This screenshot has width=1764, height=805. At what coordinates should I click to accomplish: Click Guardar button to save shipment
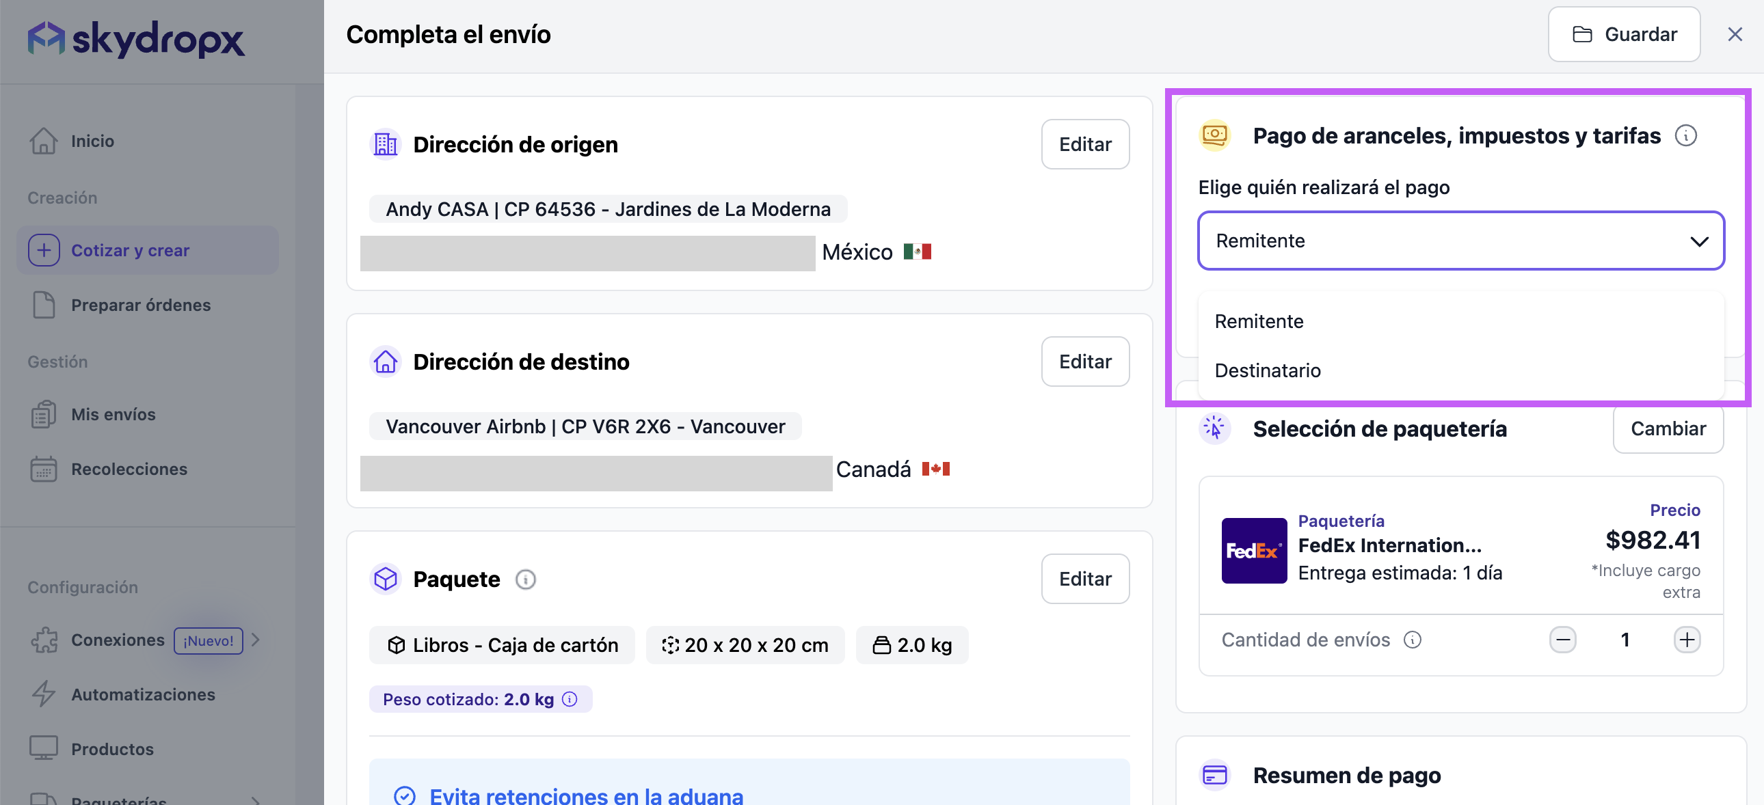(x=1624, y=34)
